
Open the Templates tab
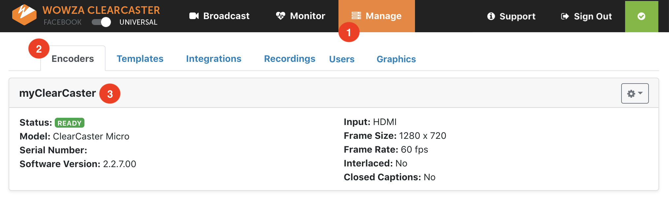140,59
